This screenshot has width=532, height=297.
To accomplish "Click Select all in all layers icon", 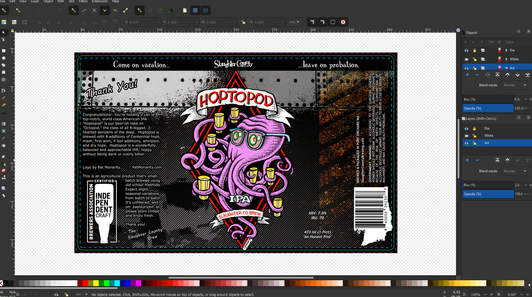I will [x=14, y=22].
